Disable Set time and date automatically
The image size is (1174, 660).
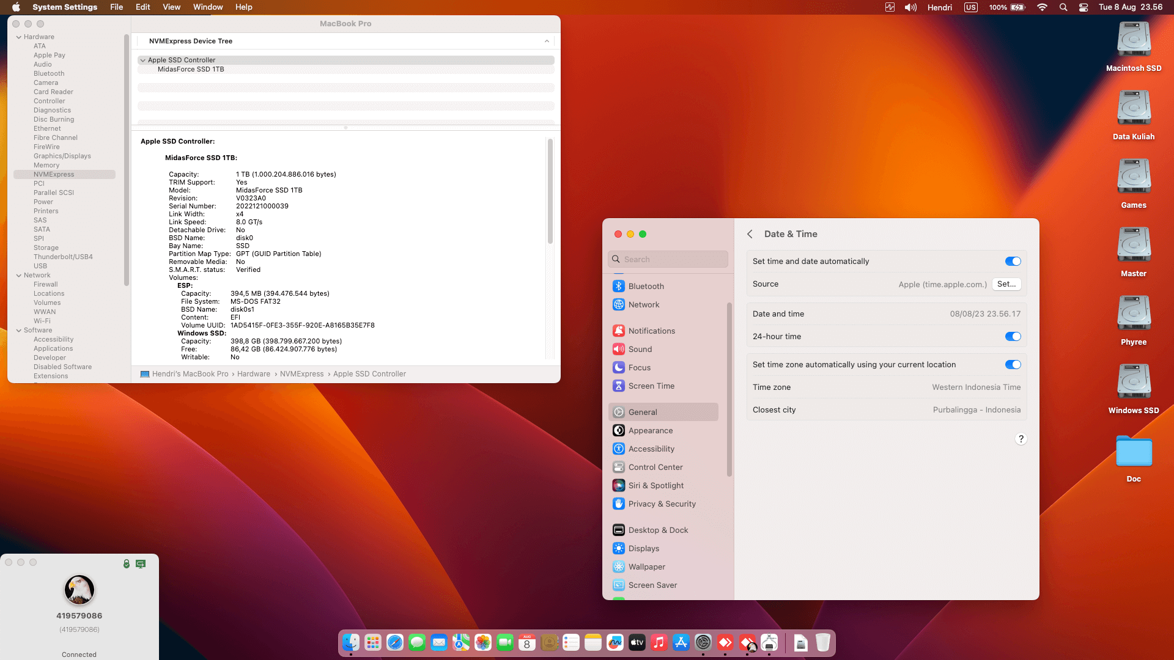tap(1013, 261)
